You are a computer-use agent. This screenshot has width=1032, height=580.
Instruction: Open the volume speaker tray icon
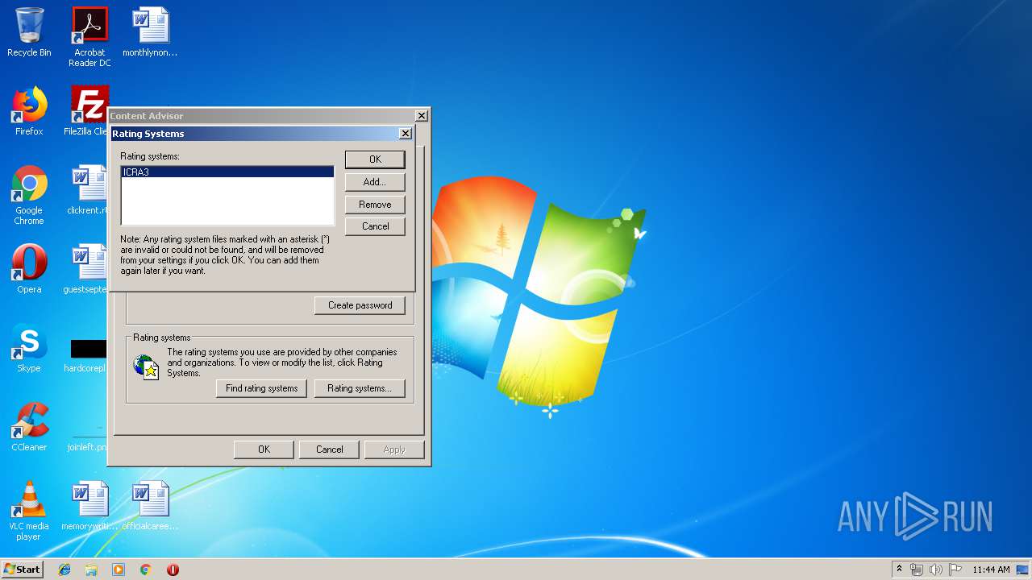pyautogui.click(x=936, y=570)
